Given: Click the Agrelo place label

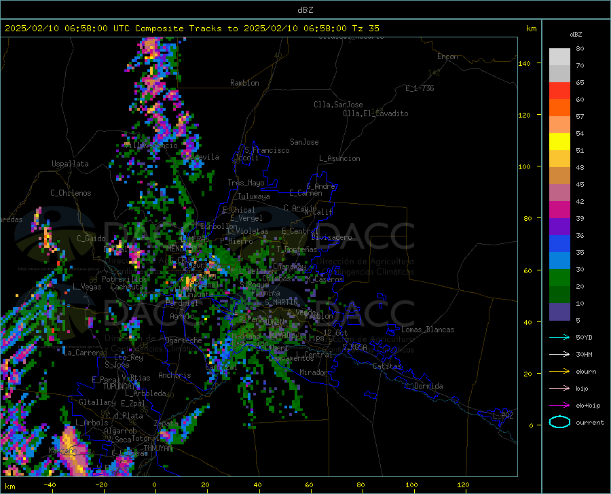Looking at the screenshot, I should (x=182, y=316).
